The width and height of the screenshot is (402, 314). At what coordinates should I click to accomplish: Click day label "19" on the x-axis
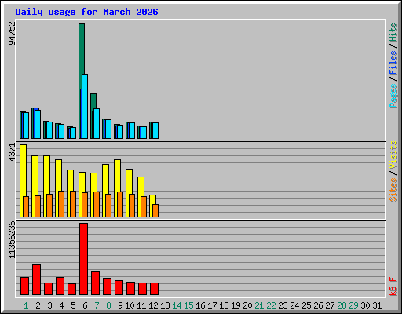pyautogui.click(x=236, y=305)
